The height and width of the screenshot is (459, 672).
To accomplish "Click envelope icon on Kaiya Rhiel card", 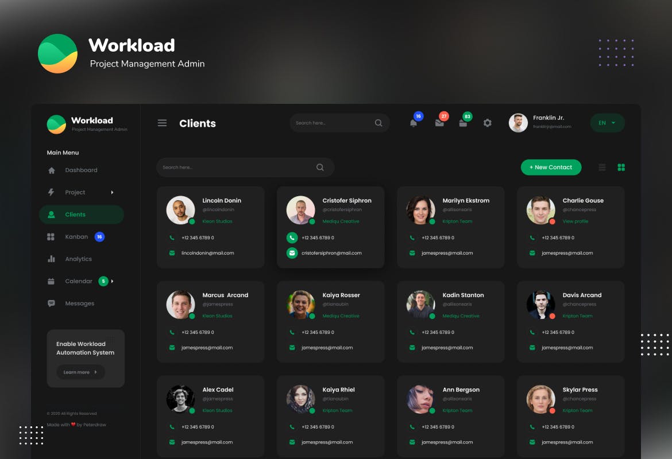I will 292,442.
